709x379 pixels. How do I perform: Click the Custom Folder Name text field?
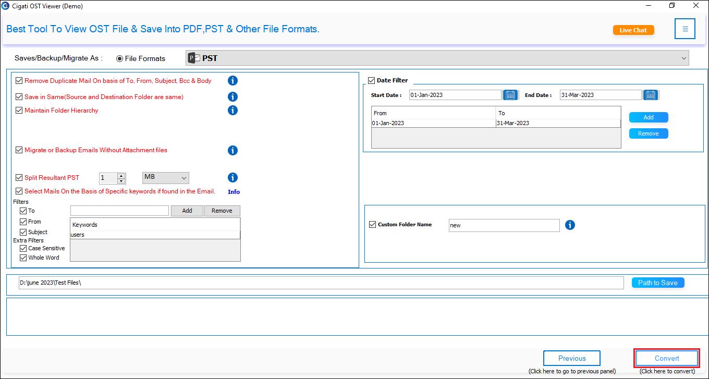(x=504, y=225)
